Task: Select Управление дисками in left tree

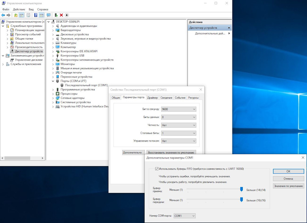Action: (28, 60)
